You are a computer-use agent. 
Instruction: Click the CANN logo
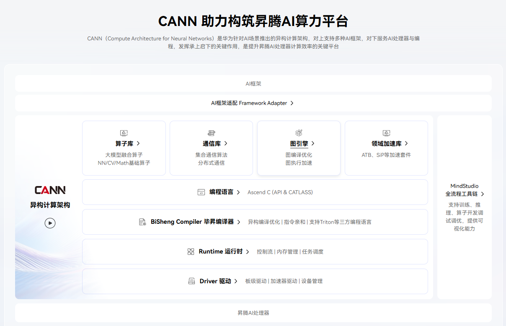pyautogui.click(x=50, y=190)
